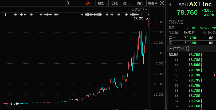This screenshot has width=216, height=110.
Task: Toggle the 画线 drawing mode
Action: click(115, 3)
